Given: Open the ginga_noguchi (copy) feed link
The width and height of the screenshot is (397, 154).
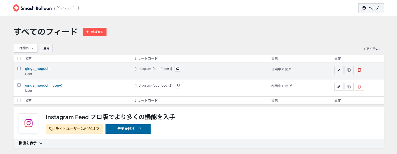Looking at the screenshot, I should (44, 85).
